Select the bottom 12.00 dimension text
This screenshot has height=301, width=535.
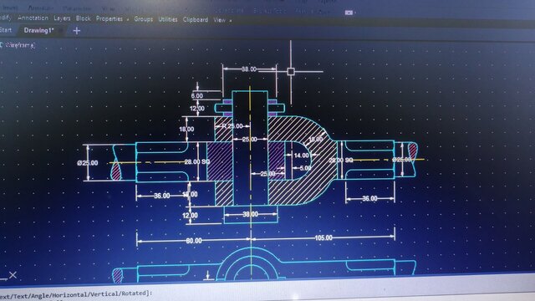[x=190, y=216]
